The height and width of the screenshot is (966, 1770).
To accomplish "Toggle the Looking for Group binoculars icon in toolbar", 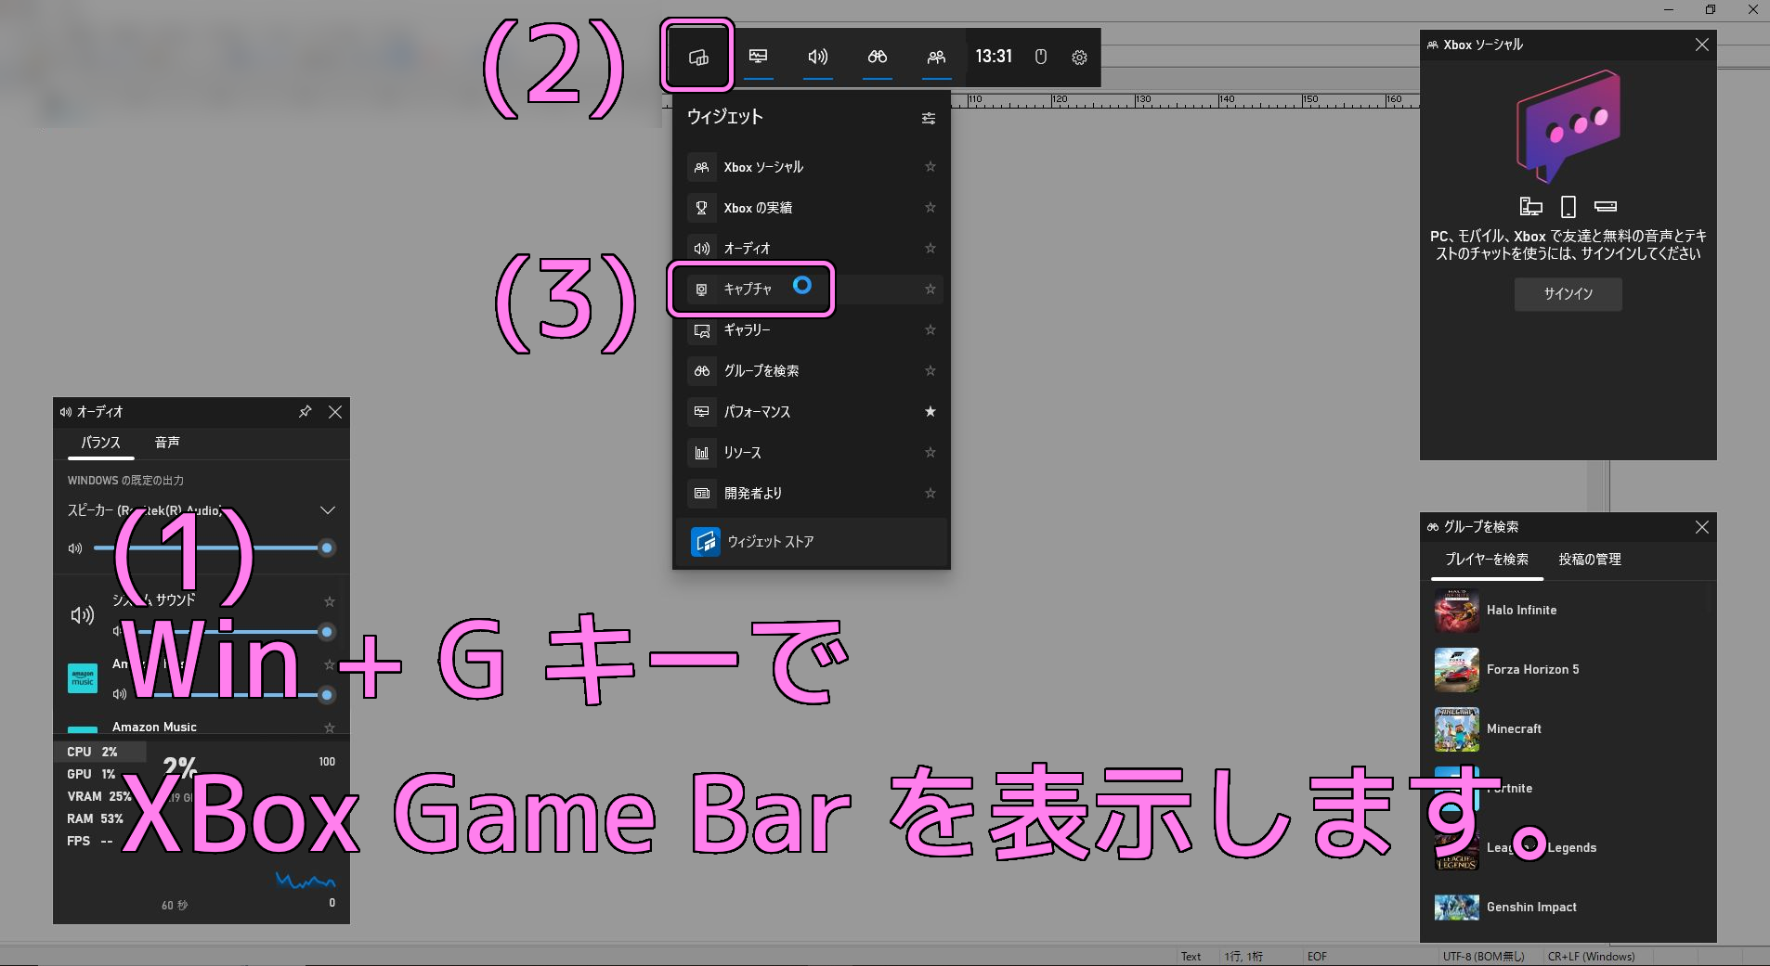I will 877,57.
